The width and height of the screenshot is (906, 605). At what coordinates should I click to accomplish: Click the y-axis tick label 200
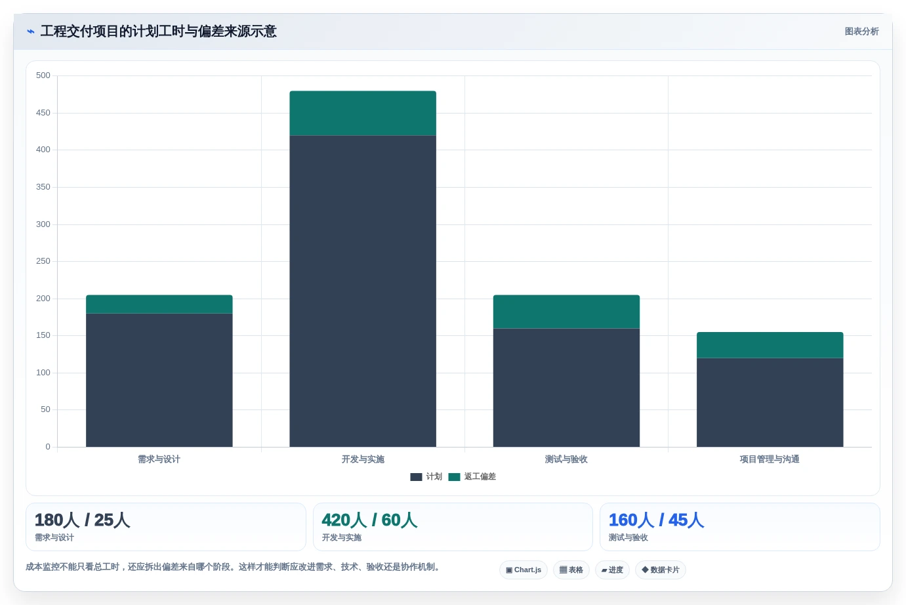click(43, 299)
